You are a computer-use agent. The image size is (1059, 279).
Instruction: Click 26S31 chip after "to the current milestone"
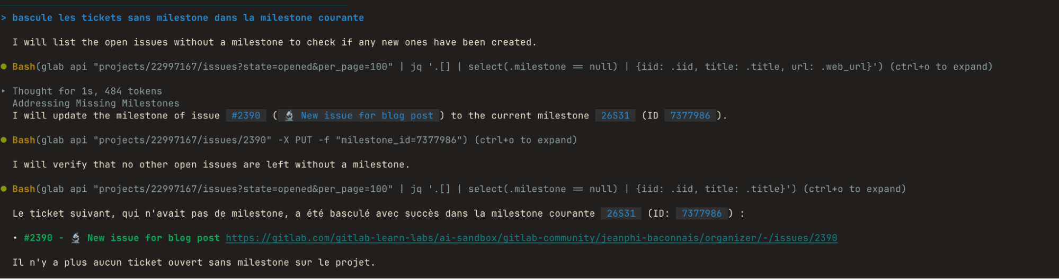click(x=615, y=116)
